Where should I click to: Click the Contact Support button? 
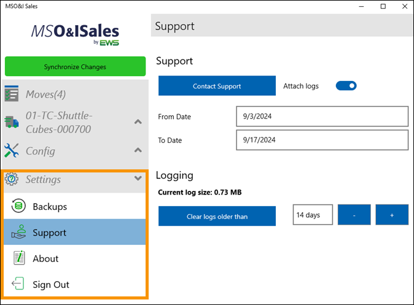(217, 86)
